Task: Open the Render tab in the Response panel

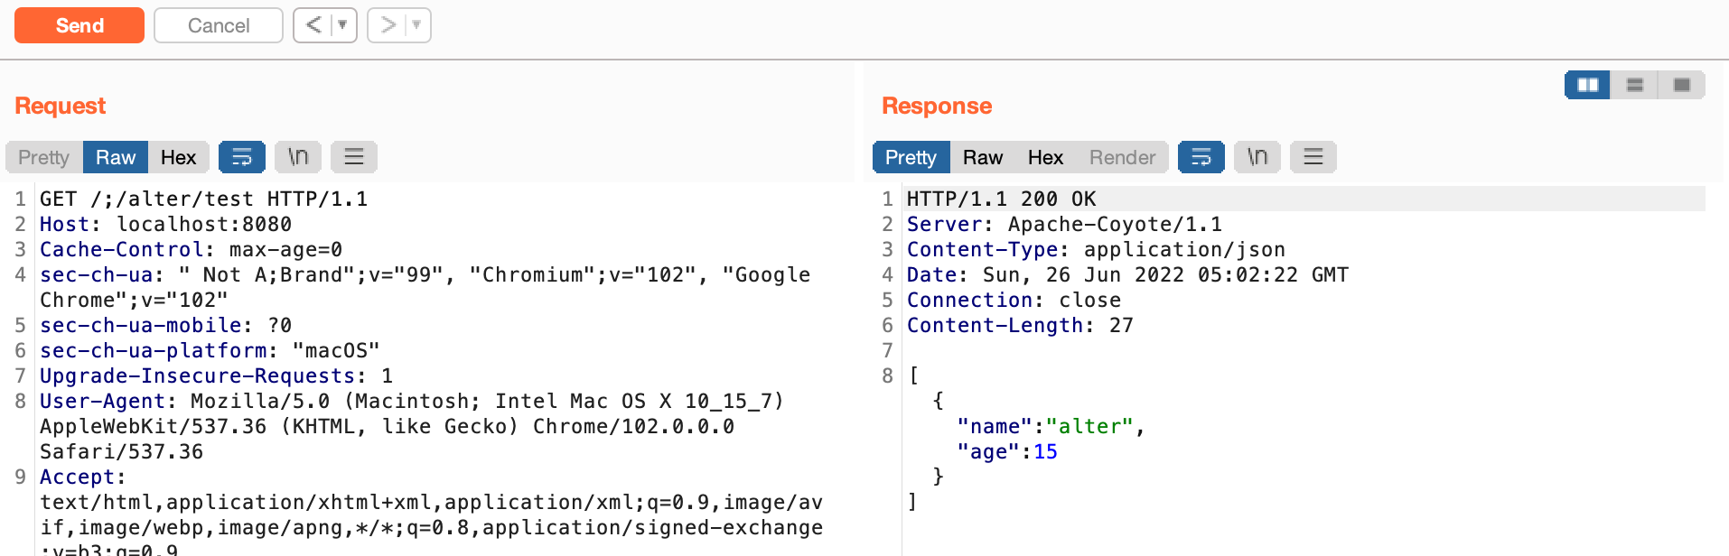Action: [x=1122, y=157]
